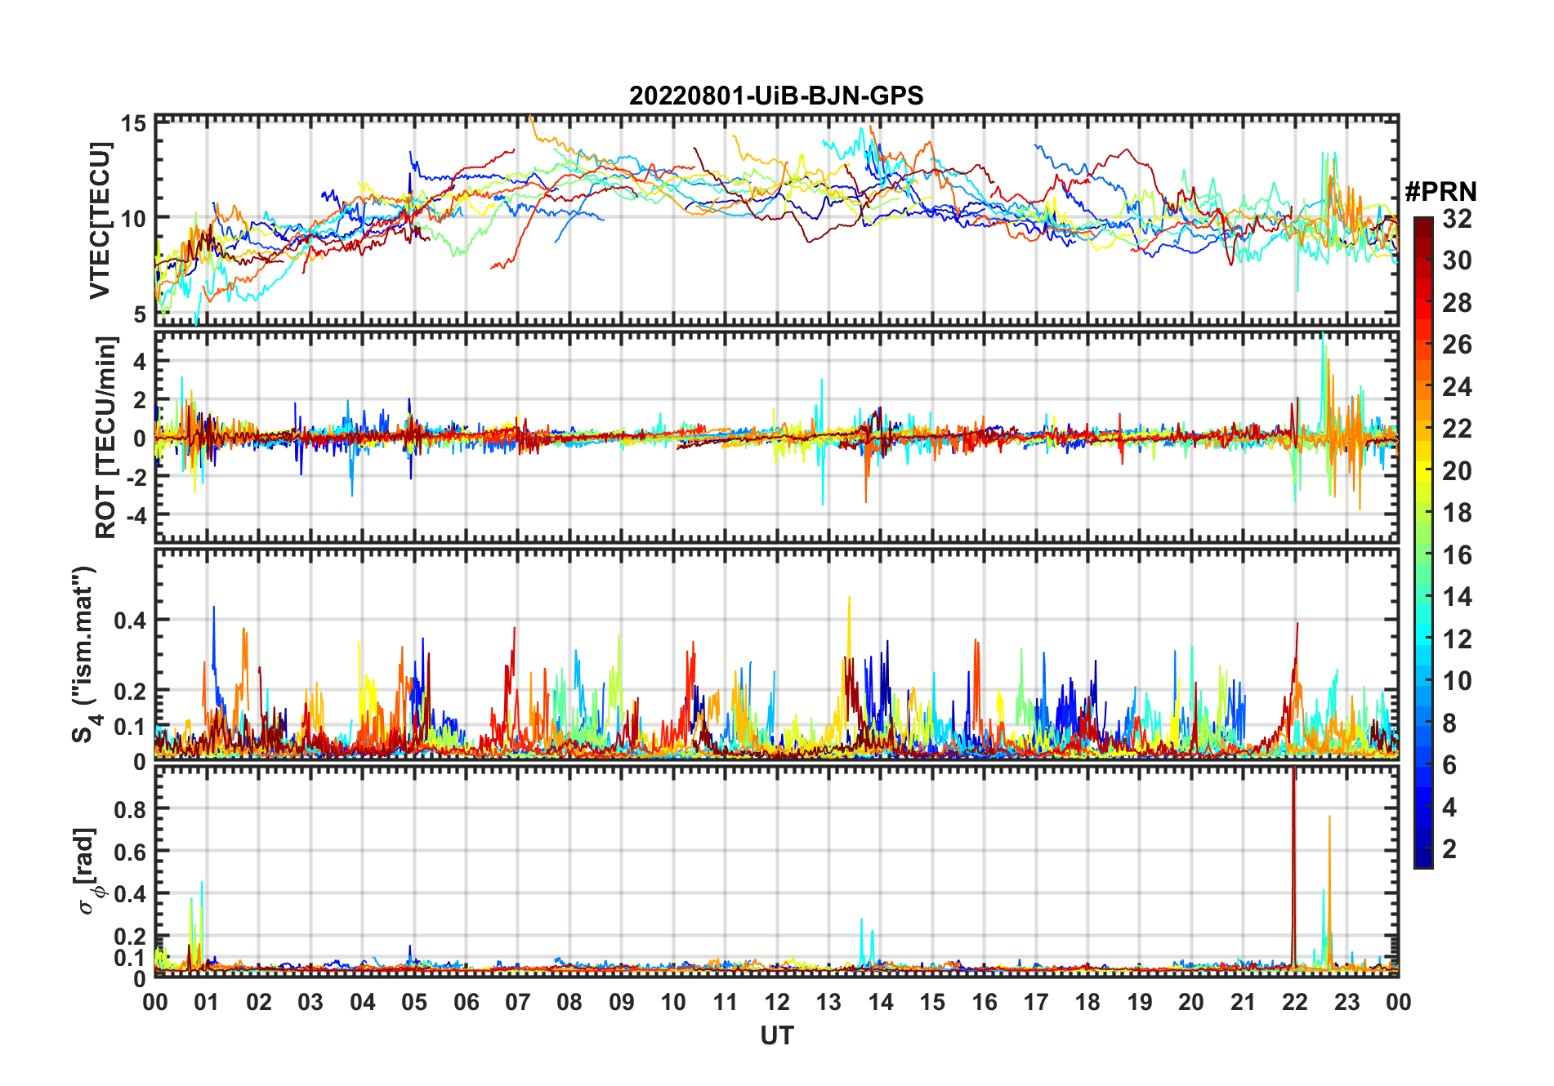Click sigma-phi y-axis tick label 0.8
The width and height of the screenshot is (1554, 1086).
(x=130, y=809)
